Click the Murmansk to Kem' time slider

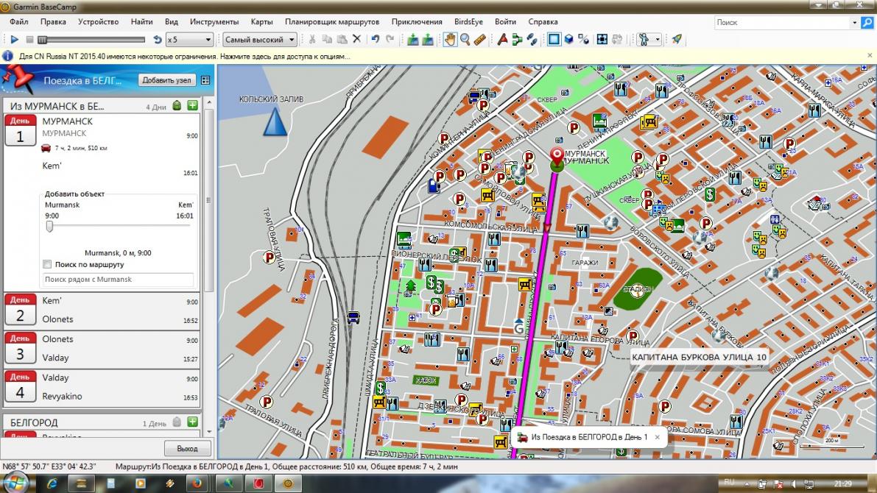point(50,227)
